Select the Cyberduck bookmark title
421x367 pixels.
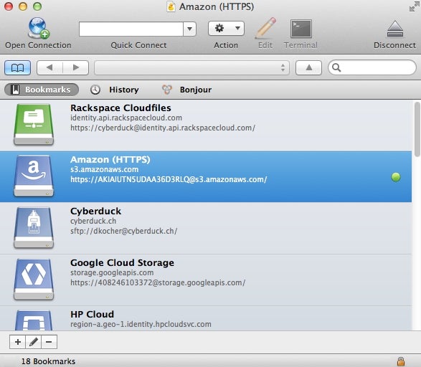95,211
